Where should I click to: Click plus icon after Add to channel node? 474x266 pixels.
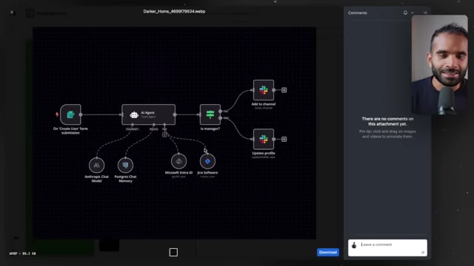pos(284,90)
